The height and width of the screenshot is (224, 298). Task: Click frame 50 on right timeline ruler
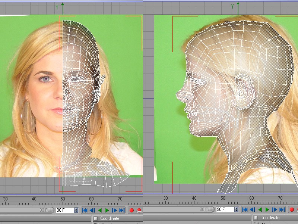223,198
